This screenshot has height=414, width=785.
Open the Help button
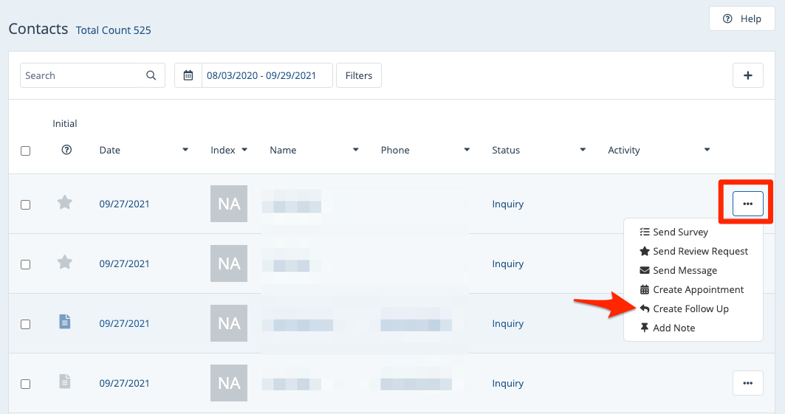point(742,18)
